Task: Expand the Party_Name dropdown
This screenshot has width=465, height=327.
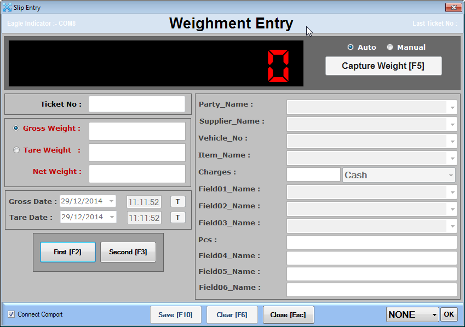Action: (452, 107)
